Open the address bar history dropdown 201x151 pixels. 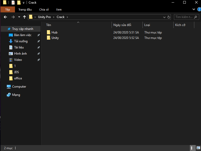pyautogui.click(x=165, y=17)
